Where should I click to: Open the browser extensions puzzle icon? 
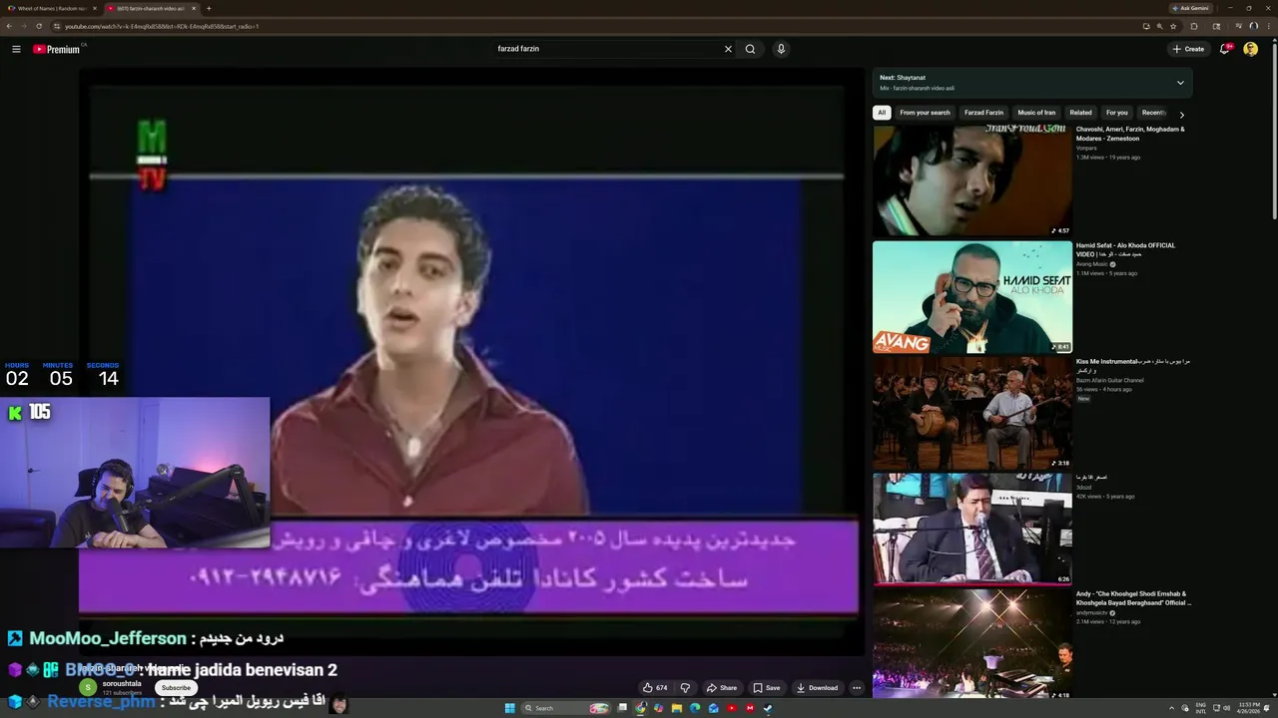pyautogui.click(x=1194, y=26)
